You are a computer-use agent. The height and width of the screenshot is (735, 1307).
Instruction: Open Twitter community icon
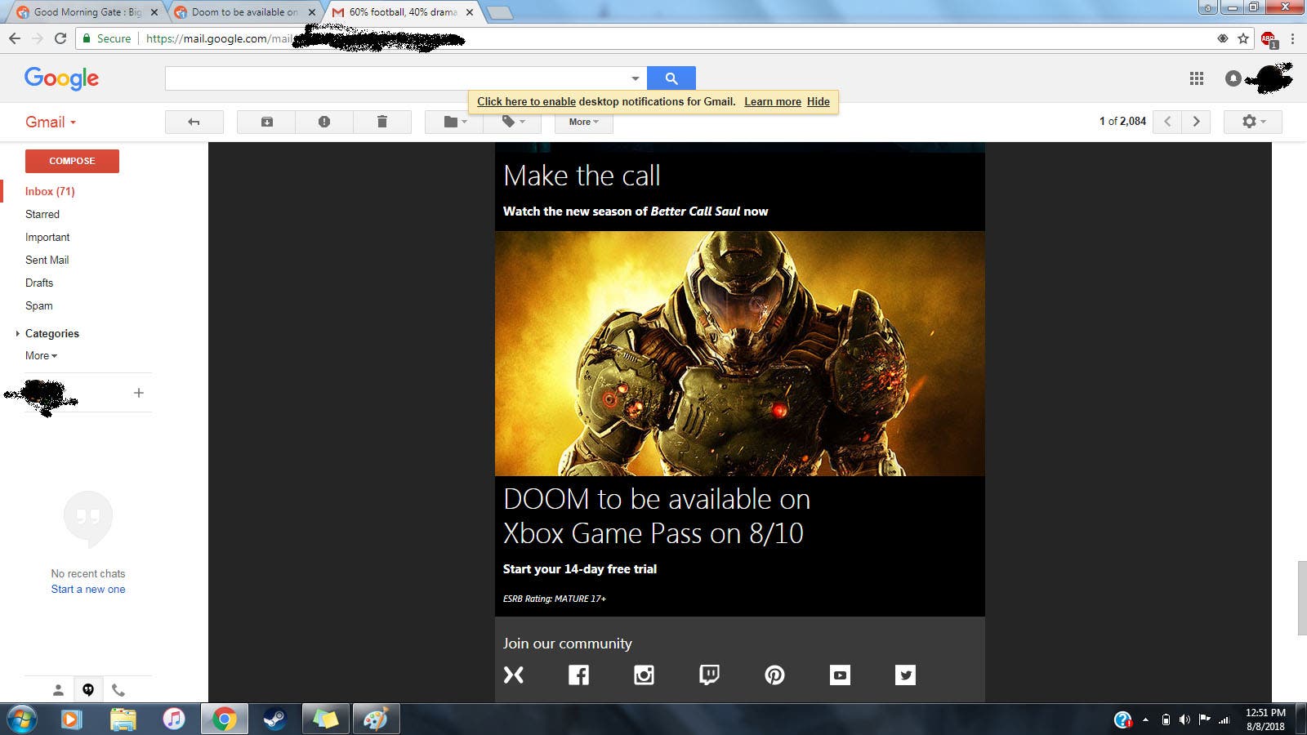905,675
